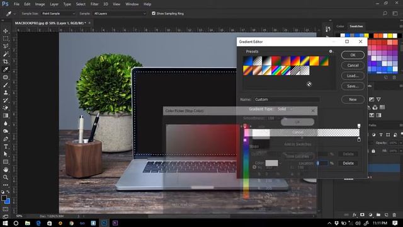403x227 pixels.
Task: Open the Gradient Editor presets gear menu
Action: tap(331, 52)
